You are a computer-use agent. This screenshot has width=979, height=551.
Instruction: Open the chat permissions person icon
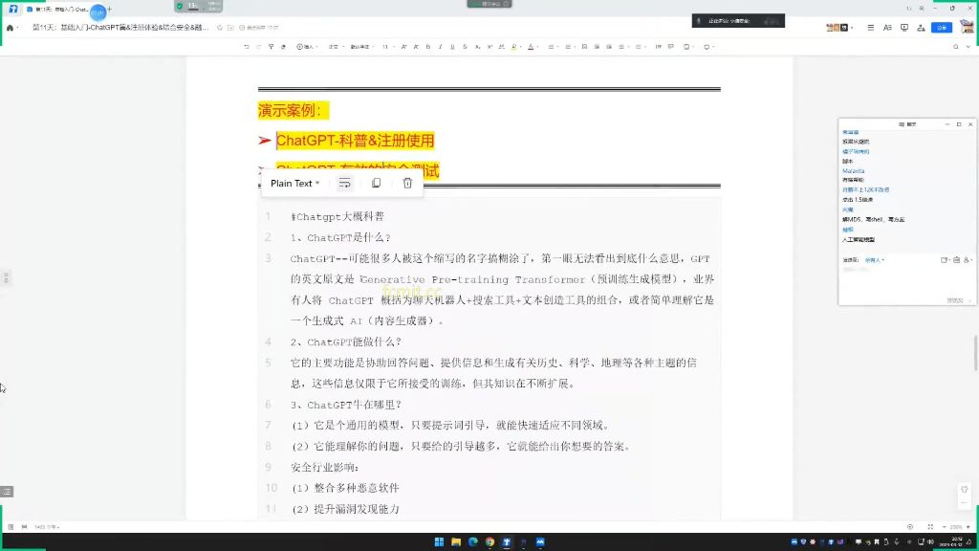(x=967, y=260)
